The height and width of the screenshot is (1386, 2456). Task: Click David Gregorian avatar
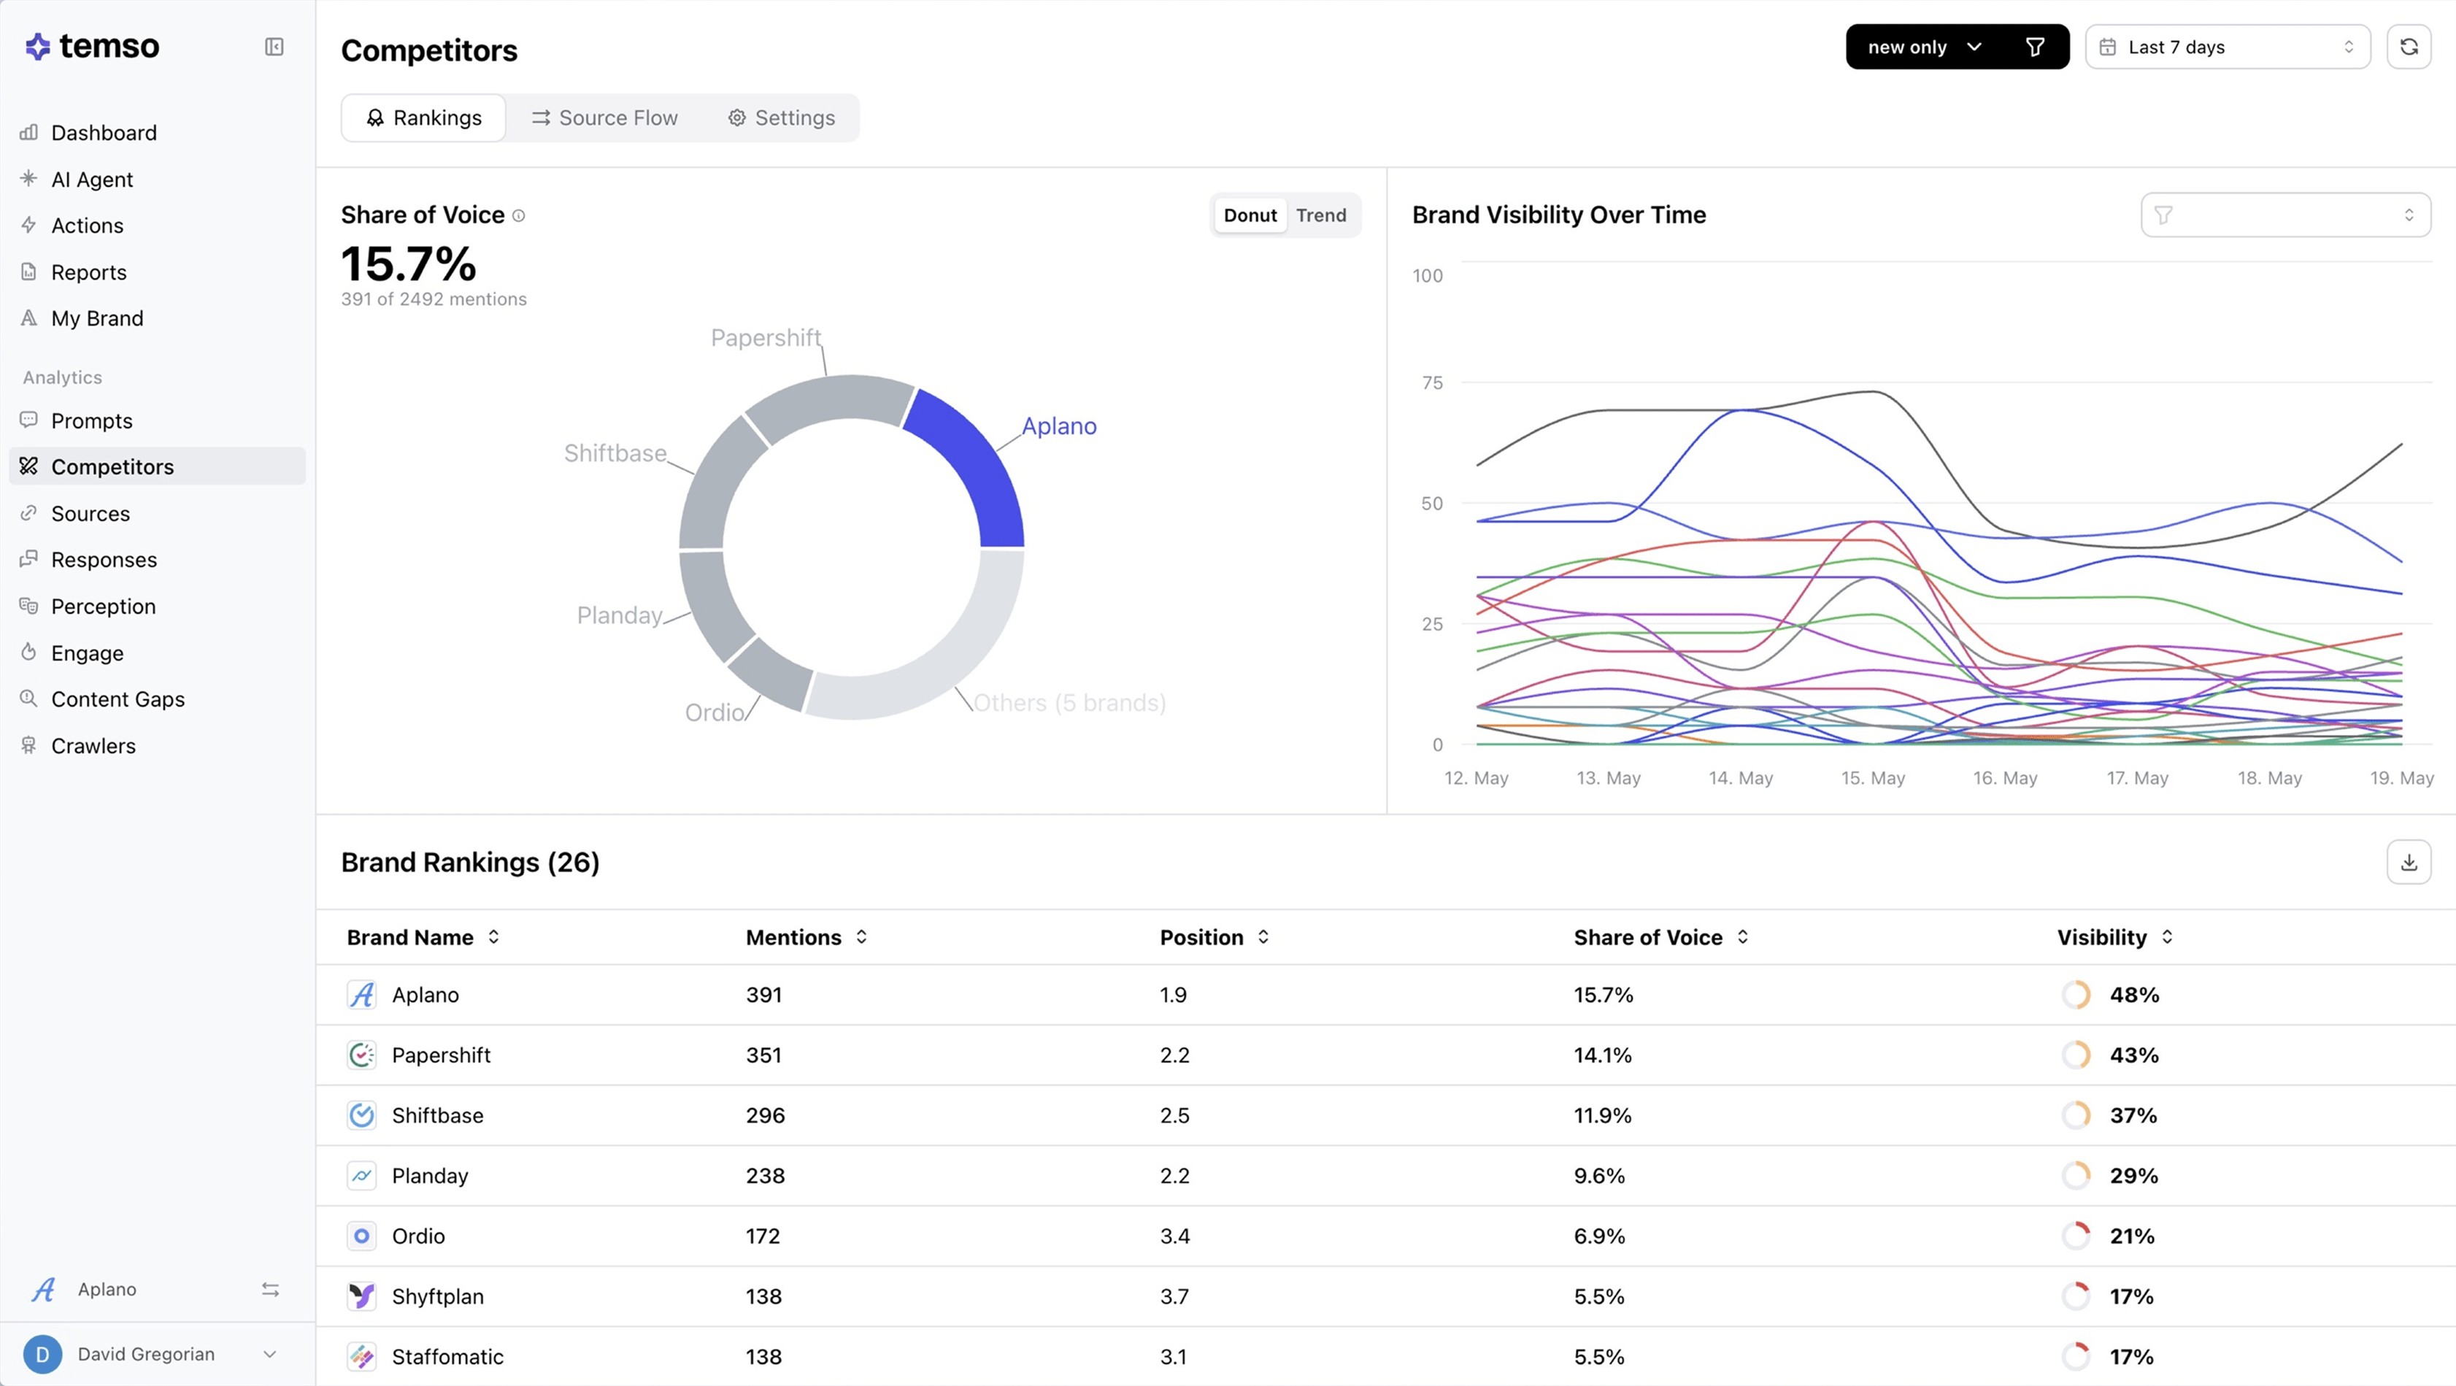pos(42,1354)
